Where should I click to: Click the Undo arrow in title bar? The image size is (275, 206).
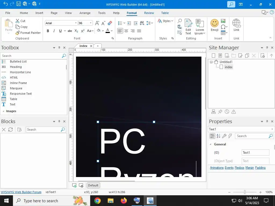click(x=5, y=4)
